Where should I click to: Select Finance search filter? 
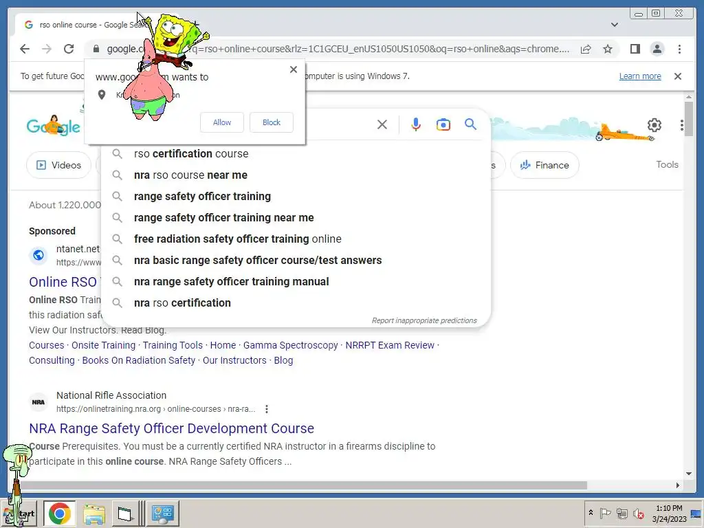coord(544,165)
